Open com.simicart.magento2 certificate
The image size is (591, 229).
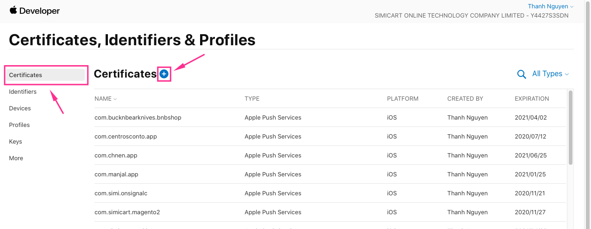[x=127, y=212]
